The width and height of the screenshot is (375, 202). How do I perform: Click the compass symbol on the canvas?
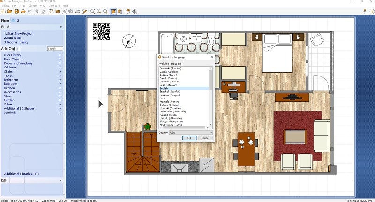[129, 41]
